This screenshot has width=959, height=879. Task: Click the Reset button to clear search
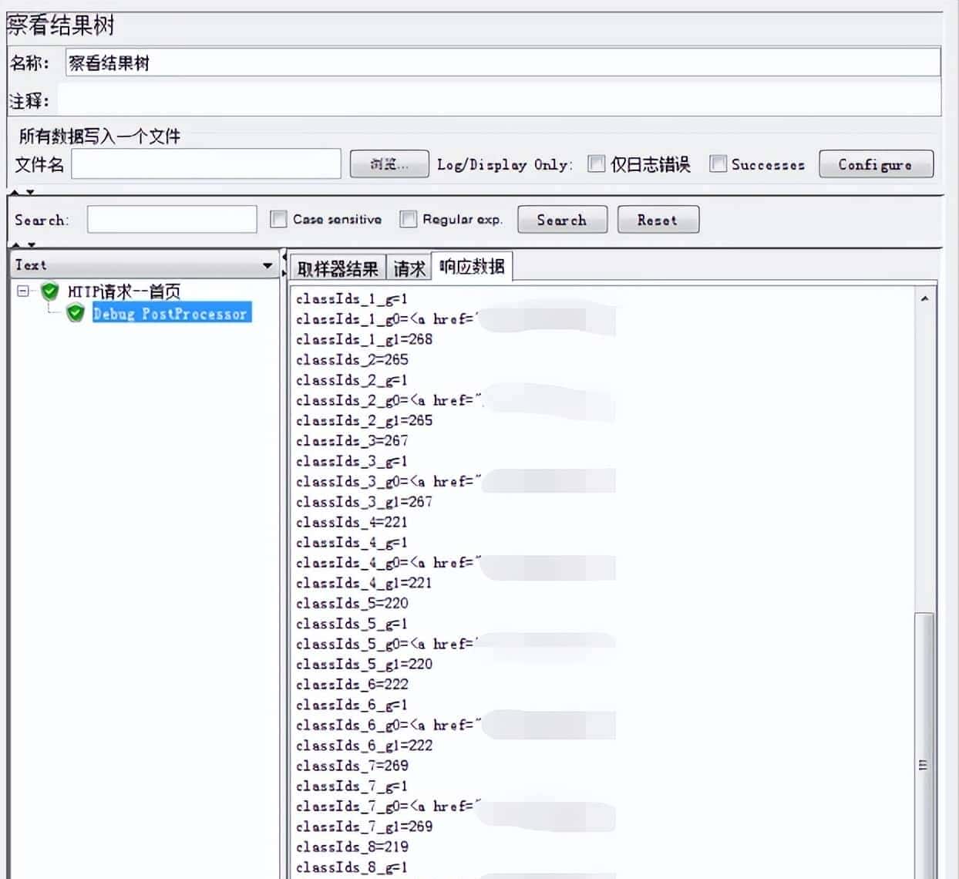(657, 220)
